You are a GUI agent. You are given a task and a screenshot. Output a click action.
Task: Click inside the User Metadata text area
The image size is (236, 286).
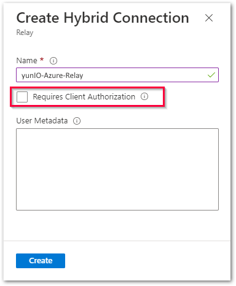pyautogui.click(x=117, y=169)
